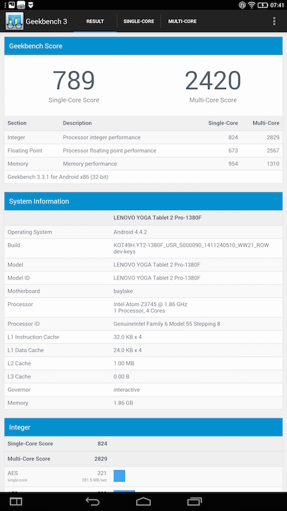Tap the shield notification icon in status bar
The width and height of the screenshot is (287, 511).
coord(31,5)
